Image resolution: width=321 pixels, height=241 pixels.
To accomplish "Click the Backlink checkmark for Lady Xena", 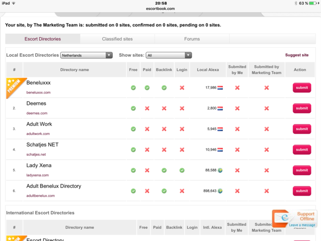I will 164,170.
